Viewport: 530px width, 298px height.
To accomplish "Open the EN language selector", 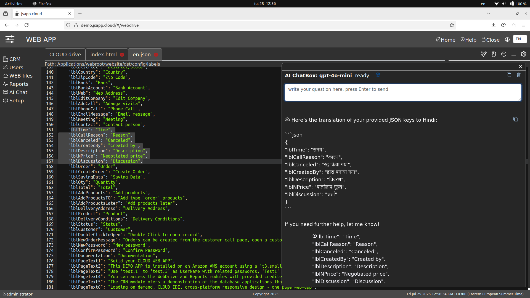I will 520,39.
